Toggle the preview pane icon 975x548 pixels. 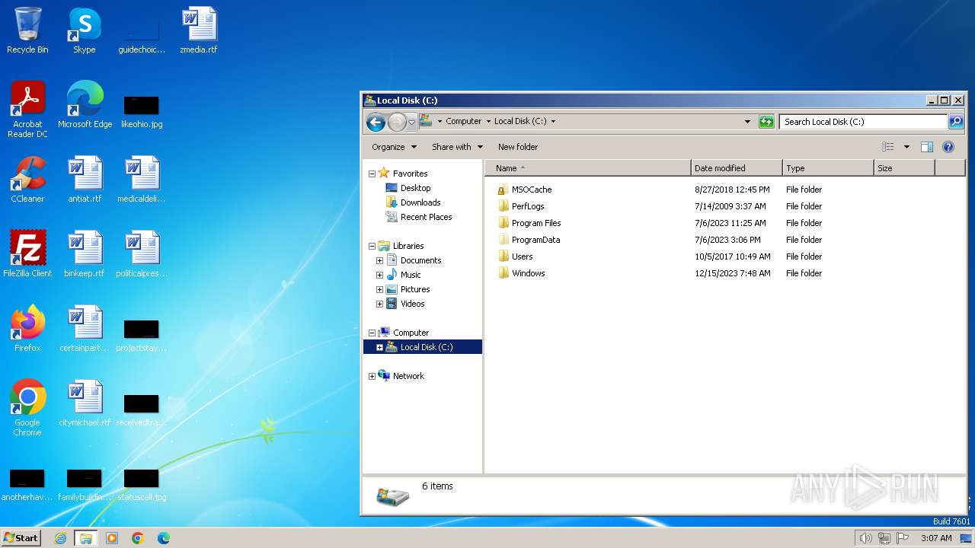[927, 147]
